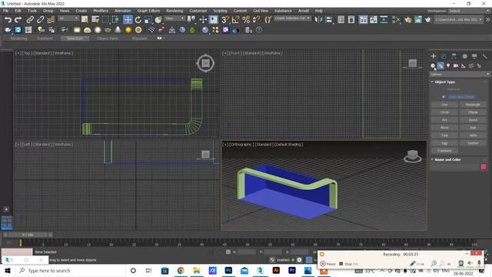Toggle the Spinner Snap icon
The width and height of the screenshot is (492, 277).
tap(256, 20)
